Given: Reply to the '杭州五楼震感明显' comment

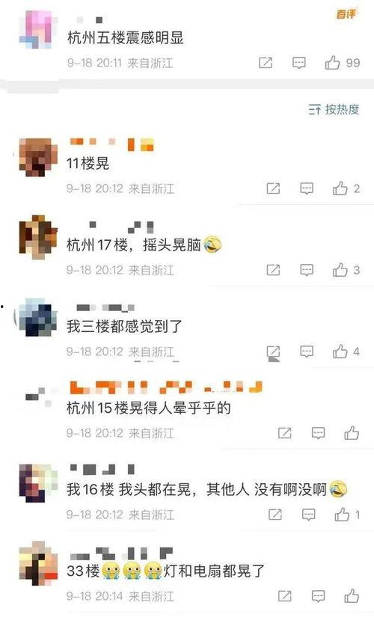Looking at the screenshot, I should coord(299,63).
